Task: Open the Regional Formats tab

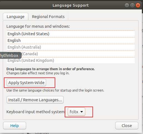Action: coord(48,17)
